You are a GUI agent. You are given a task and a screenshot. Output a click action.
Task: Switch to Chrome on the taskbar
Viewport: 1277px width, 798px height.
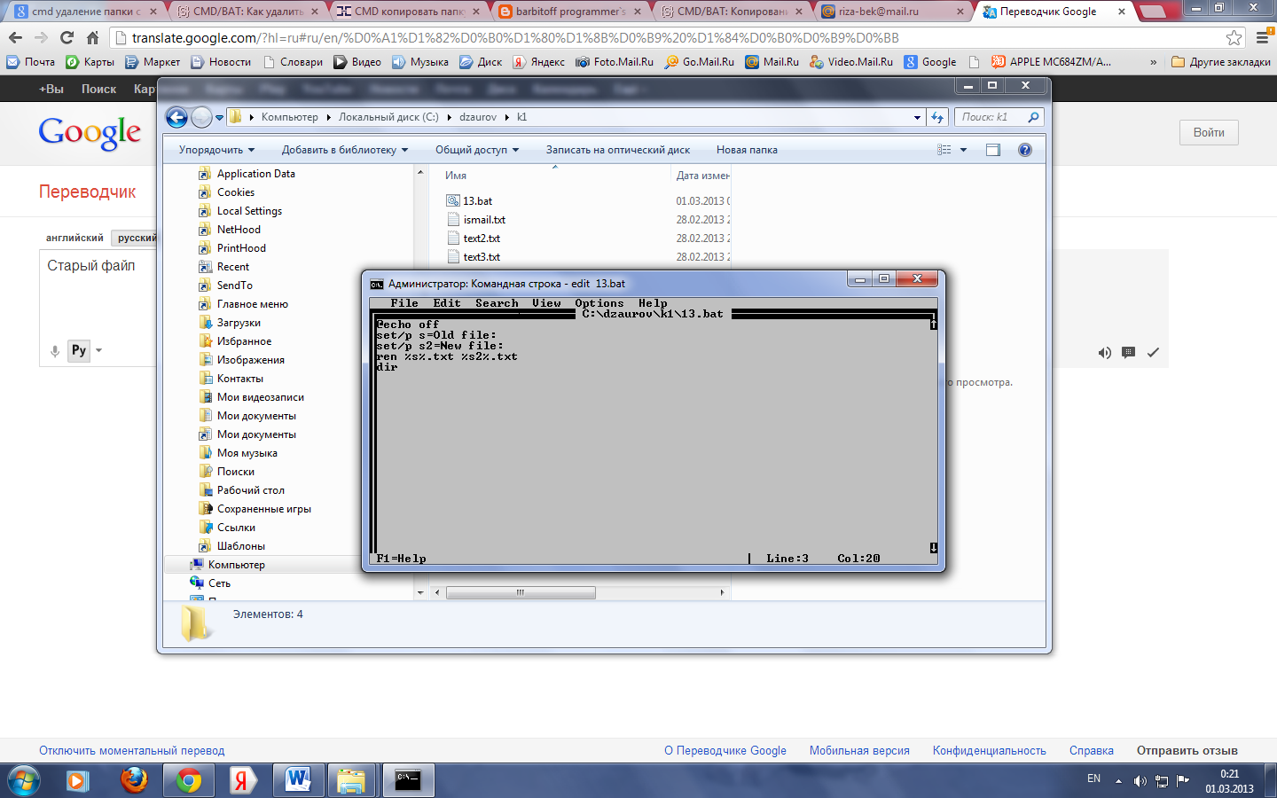(188, 780)
